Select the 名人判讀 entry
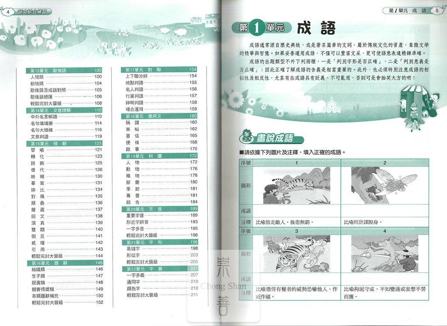 tap(161, 89)
